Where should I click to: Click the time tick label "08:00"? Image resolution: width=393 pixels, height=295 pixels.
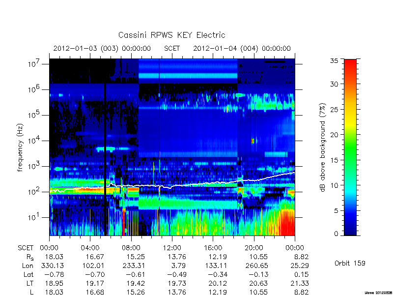point(131,248)
